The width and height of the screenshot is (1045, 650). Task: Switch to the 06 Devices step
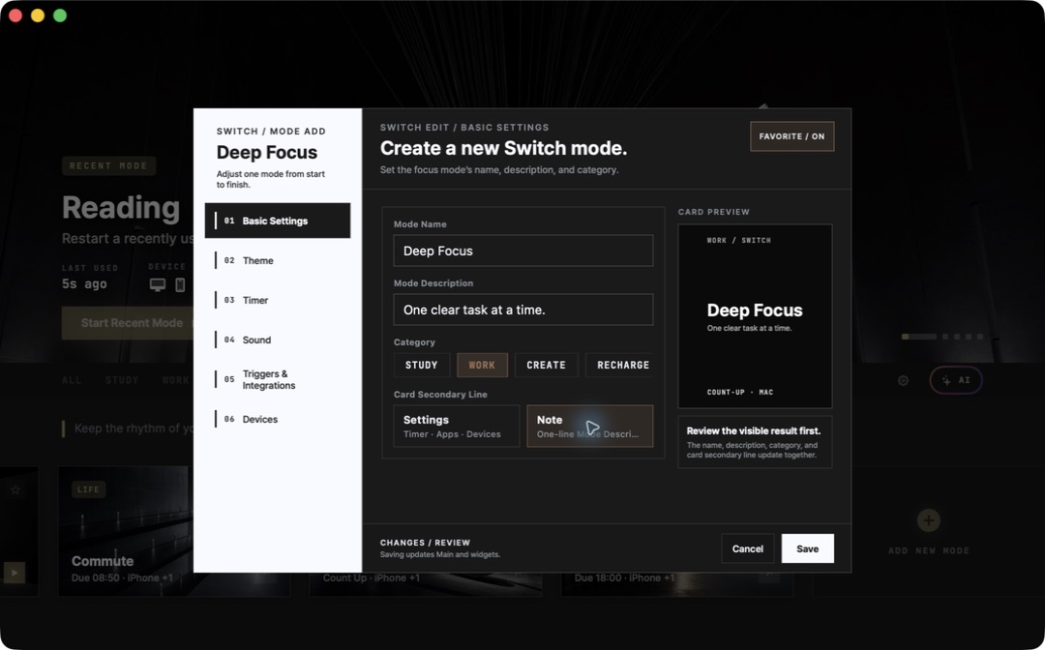coord(278,419)
